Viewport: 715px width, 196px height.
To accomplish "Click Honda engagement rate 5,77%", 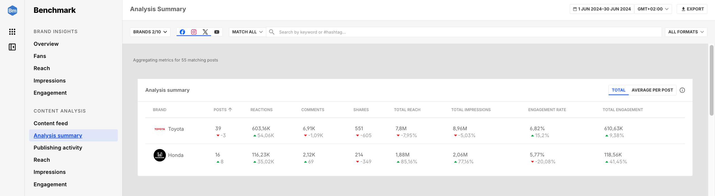I will [537, 155].
